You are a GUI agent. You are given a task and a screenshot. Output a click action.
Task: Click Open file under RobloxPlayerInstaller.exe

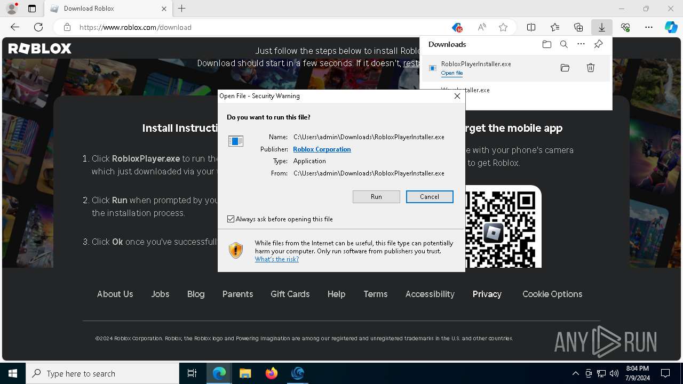pyautogui.click(x=452, y=73)
